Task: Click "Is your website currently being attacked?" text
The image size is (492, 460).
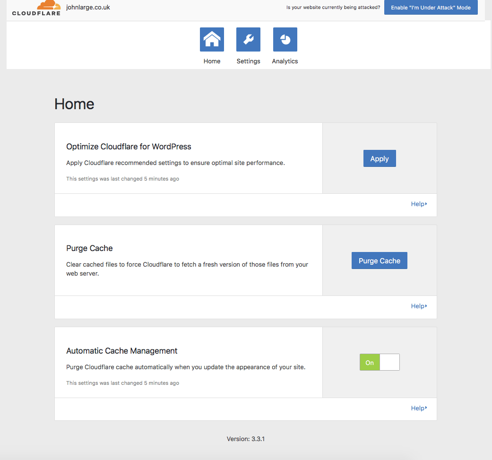Action: click(x=333, y=7)
